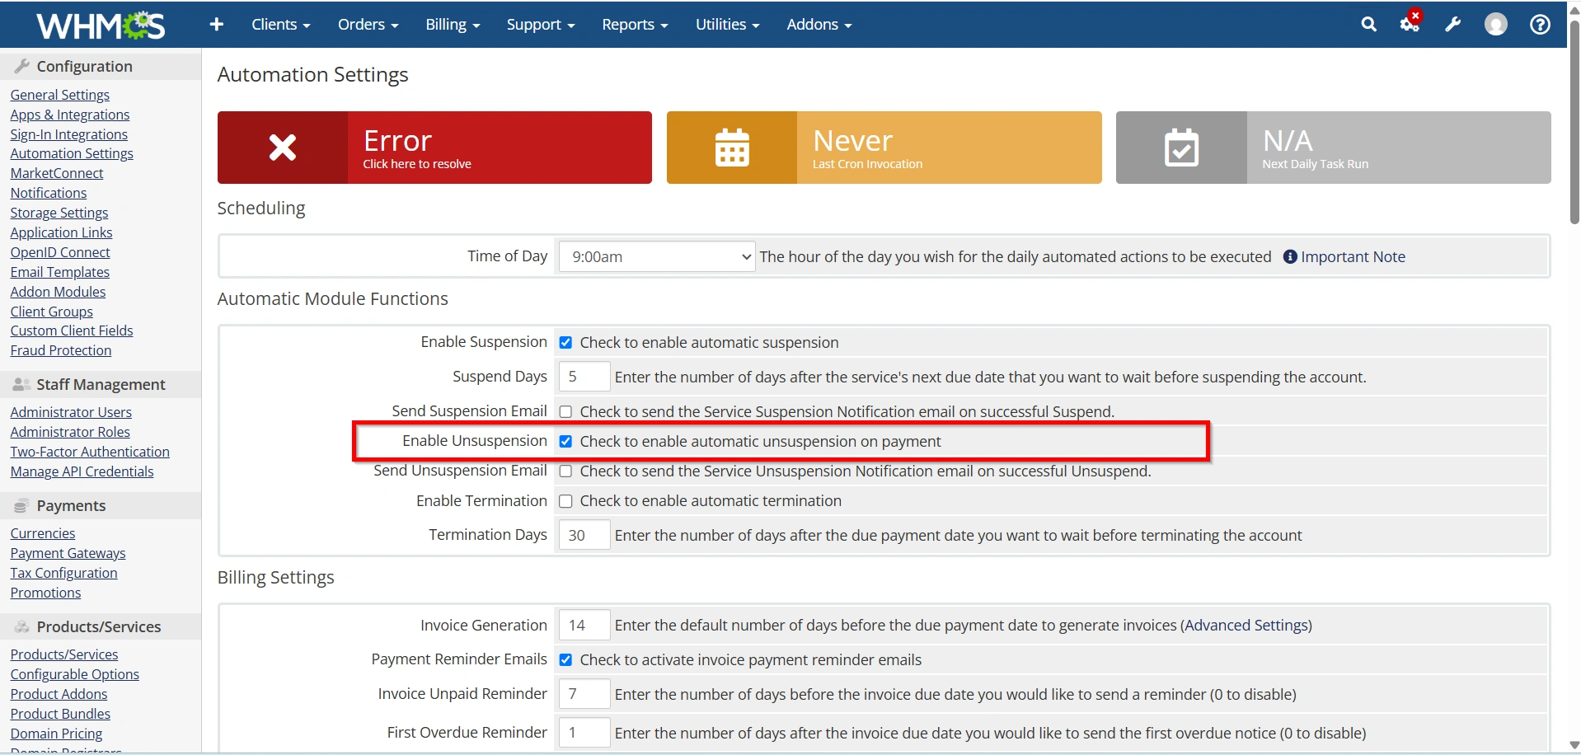Expand the Utilities menu
1581x755 pixels.
[727, 25]
